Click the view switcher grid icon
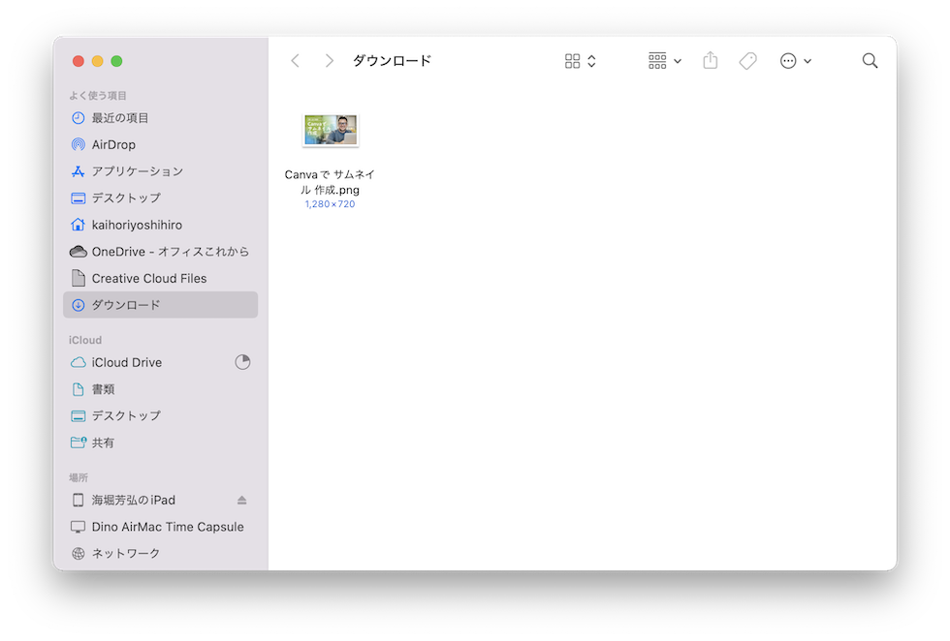This screenshot has width=950, height=641. [x=573, y=60]
